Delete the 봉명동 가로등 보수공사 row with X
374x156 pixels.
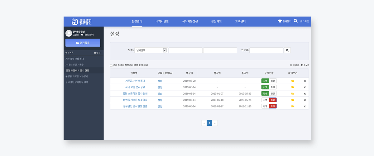(304, 100)
